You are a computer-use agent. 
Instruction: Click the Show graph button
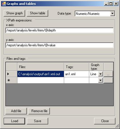coord(15,13)
